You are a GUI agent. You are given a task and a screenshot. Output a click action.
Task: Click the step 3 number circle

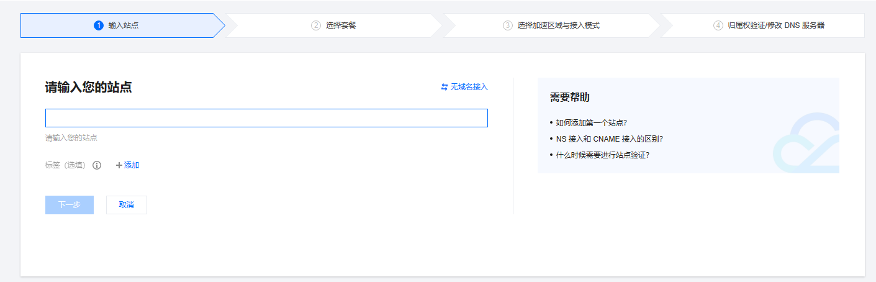tap(508, 25)
